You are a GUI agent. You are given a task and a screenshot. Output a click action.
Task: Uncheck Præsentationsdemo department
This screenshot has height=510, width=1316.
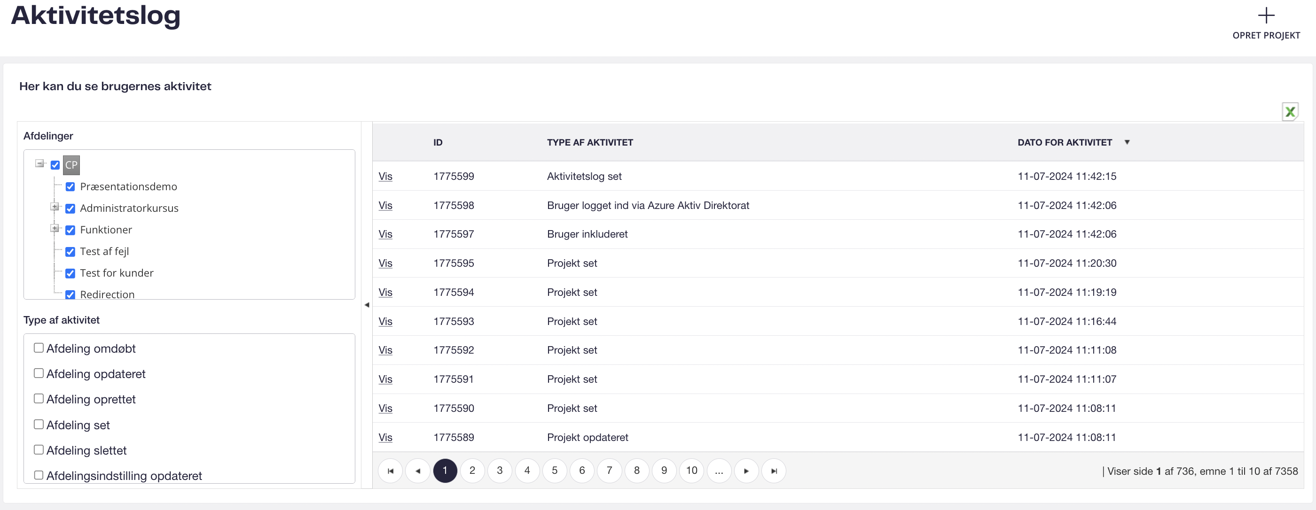point(70,187)
